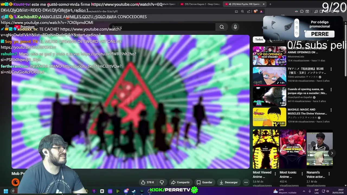Open the network tray icon

[x=323, y=191]
